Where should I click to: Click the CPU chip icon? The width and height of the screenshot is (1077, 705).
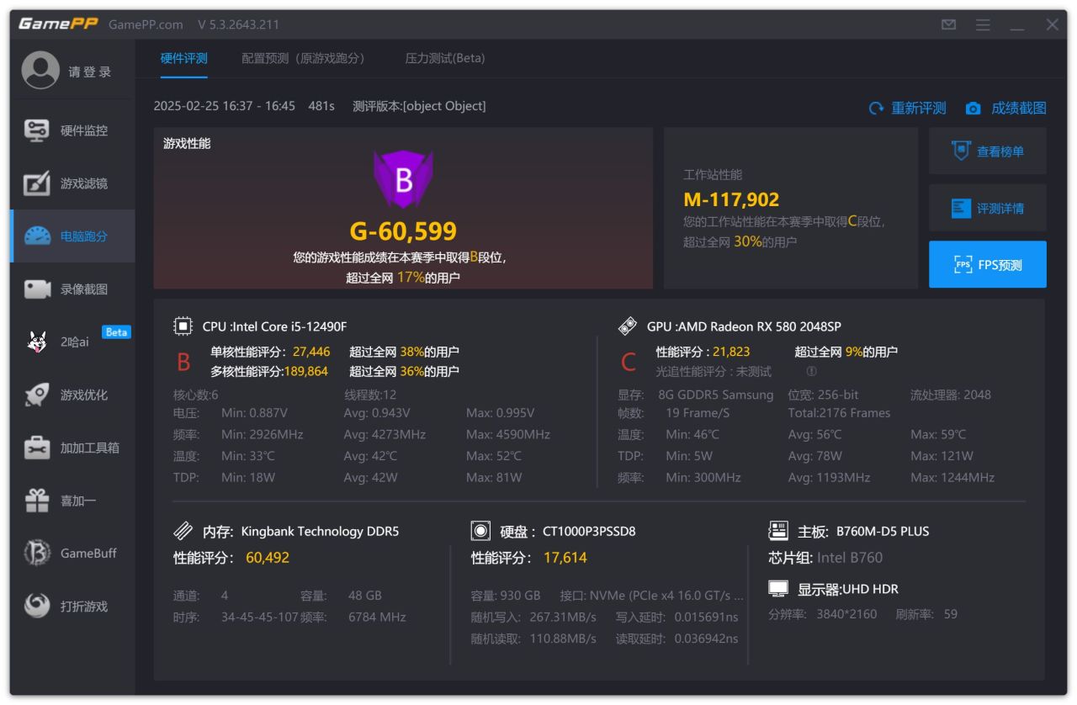tap(183, 326)
